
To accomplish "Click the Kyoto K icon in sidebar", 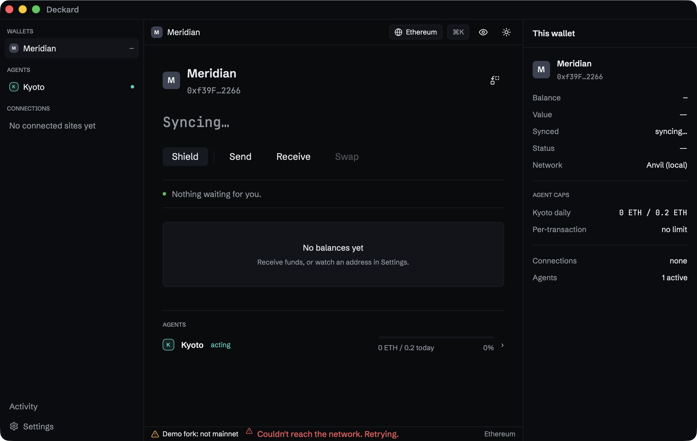I will tap(14, 87).
